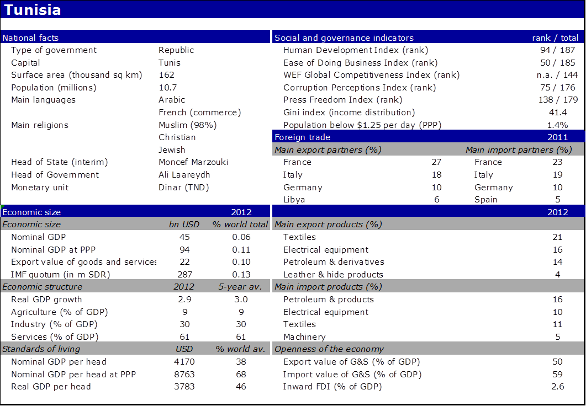Viewport: 586px width, 406px height.
Task: Select the Spain import partner cell
Action: pyautogui.click(x=486, y=200)
